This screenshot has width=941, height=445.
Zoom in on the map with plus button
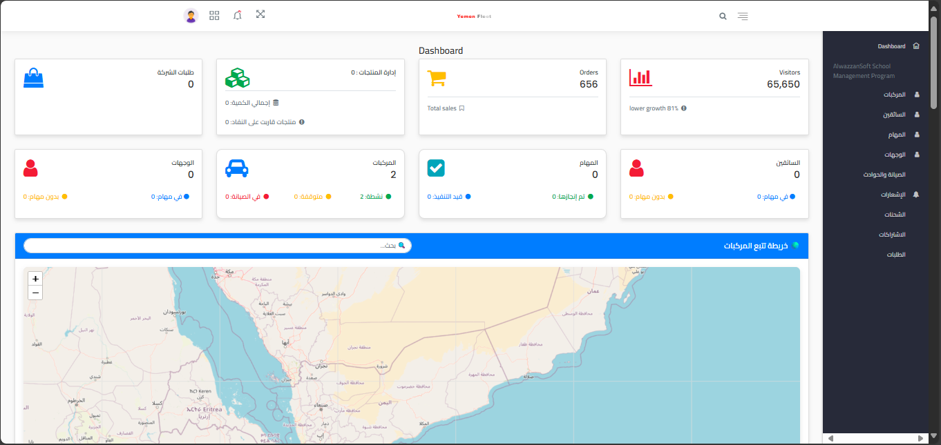click(x=35, y=279)
